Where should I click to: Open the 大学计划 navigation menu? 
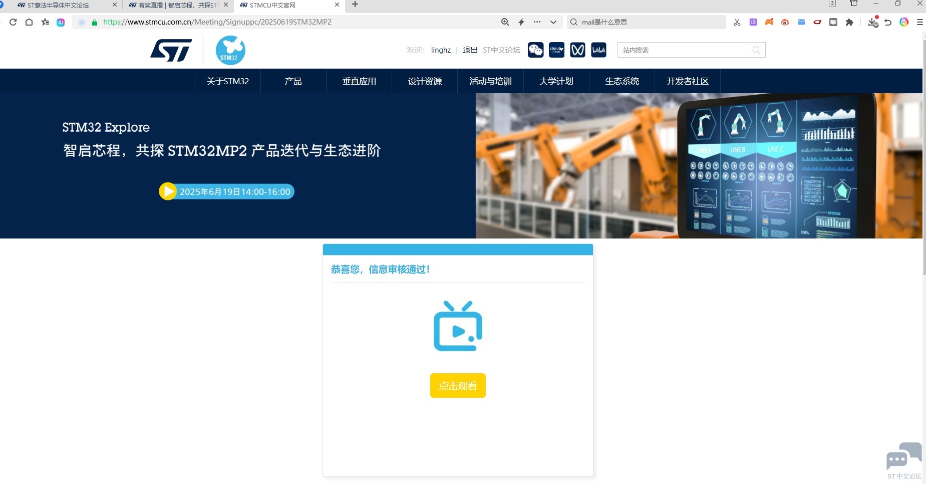click(556, 81)
